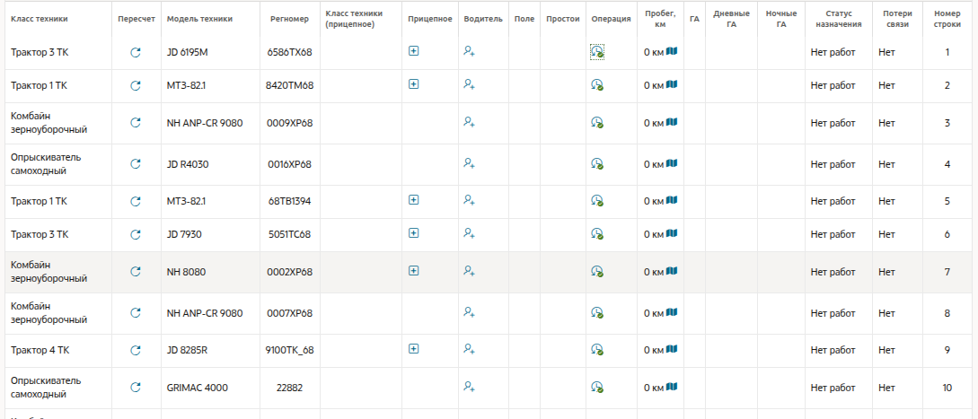Recalculate JD 7930 tractor row
Image resolution: width=978 pixels, height=419 pixels.
pos(136,235)
